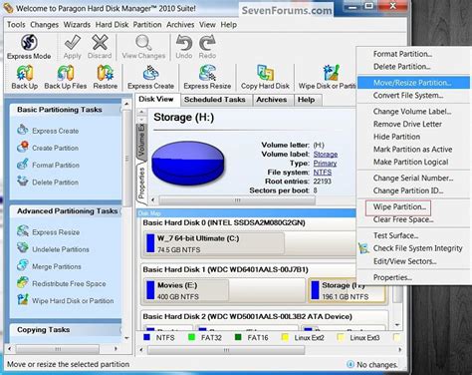472x375 pixels.
Task: Open the View menu
Action: pos(207,25)
